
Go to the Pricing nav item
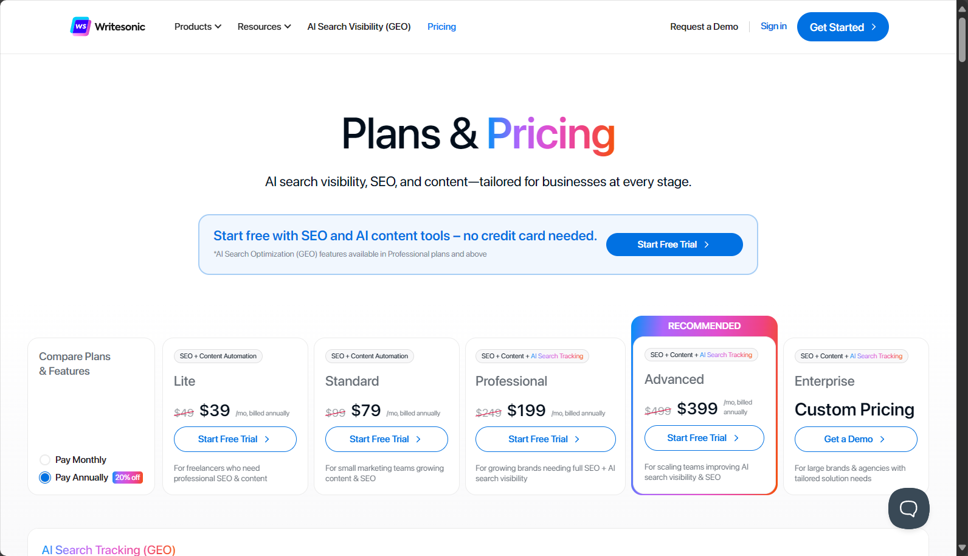441,27
